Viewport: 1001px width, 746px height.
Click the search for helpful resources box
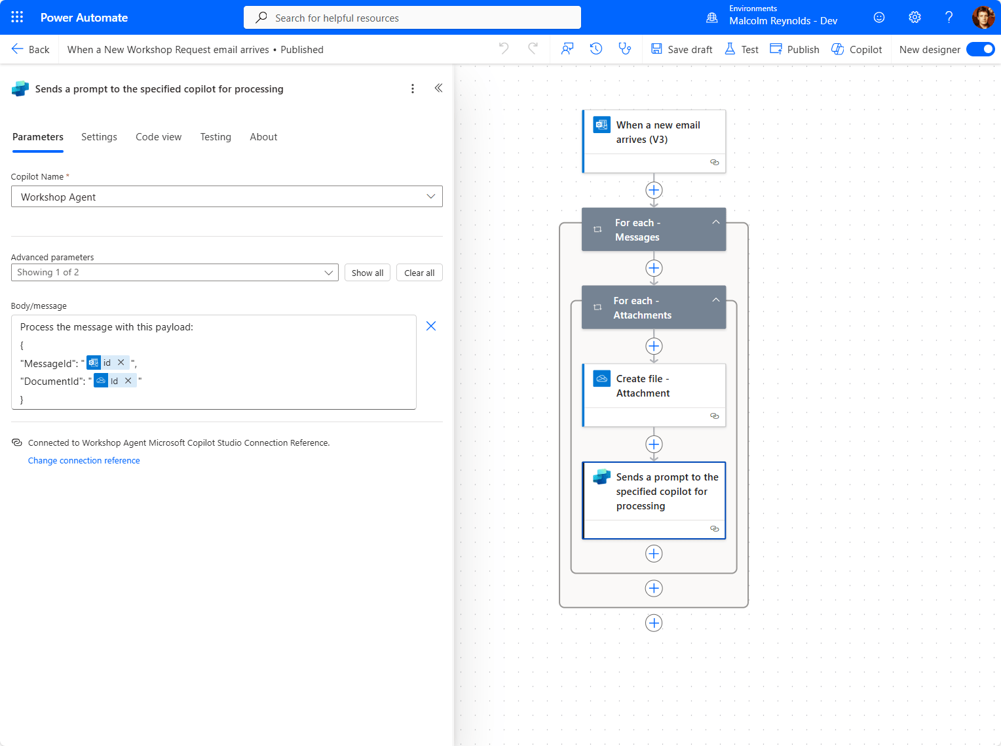point(412,18)
